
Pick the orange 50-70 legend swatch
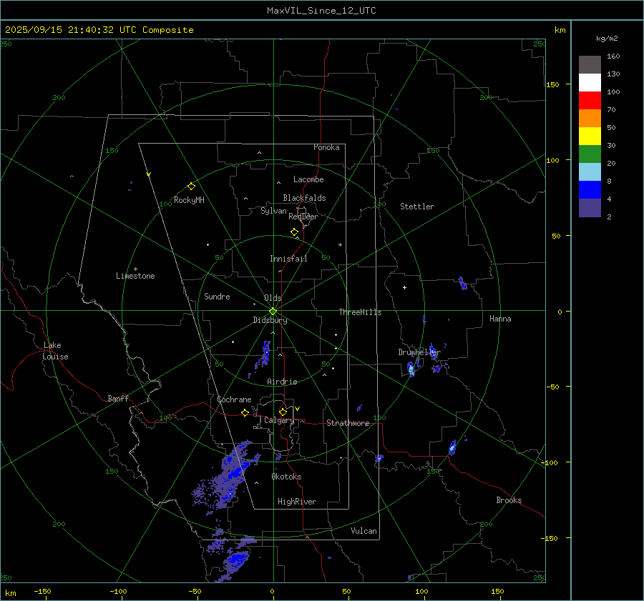tap(590, 119)
